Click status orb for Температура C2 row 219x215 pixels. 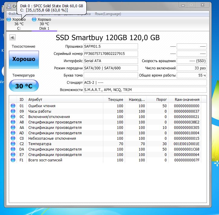pyautogui.click(x=13, y=144)
